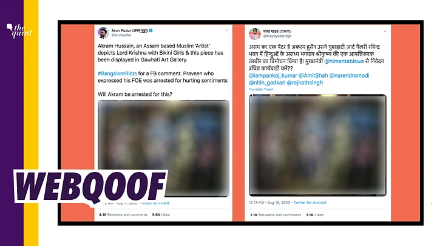Open Mayayadavbjp's profile avatar
This screenshot has height=246, width=437.
pos(255,34)
